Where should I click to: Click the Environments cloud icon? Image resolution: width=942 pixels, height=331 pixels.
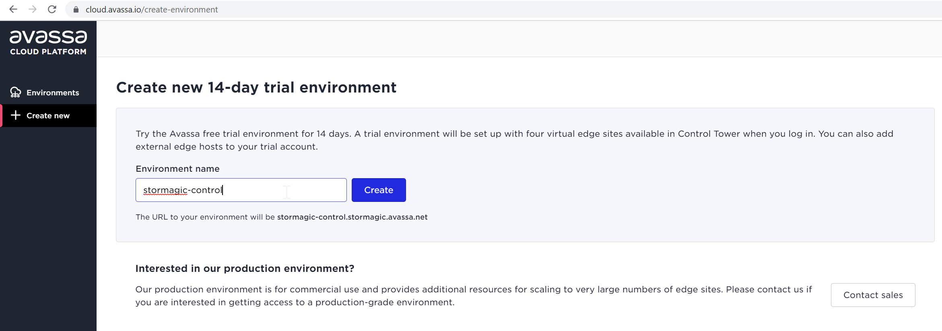click(16, 93)
